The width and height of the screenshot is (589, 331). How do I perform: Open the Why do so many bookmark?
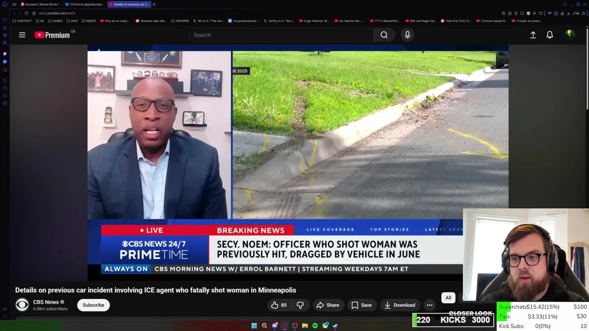114,21
